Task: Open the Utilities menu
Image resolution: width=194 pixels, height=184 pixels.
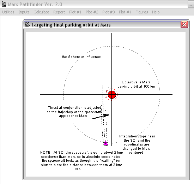Action: (x=8, y=12)
